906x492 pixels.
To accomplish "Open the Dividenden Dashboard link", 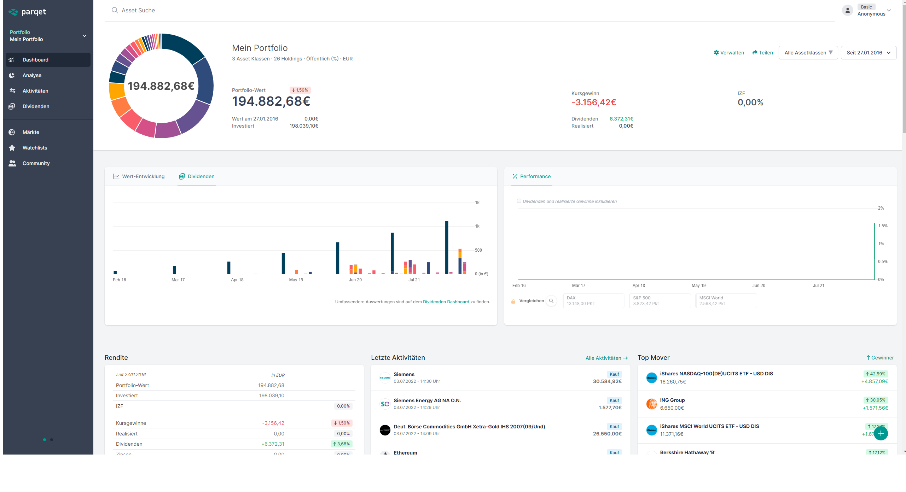I will [446, 302].
